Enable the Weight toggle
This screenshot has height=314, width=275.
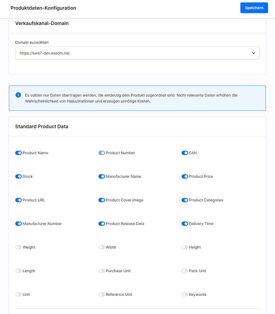(18, 247)
